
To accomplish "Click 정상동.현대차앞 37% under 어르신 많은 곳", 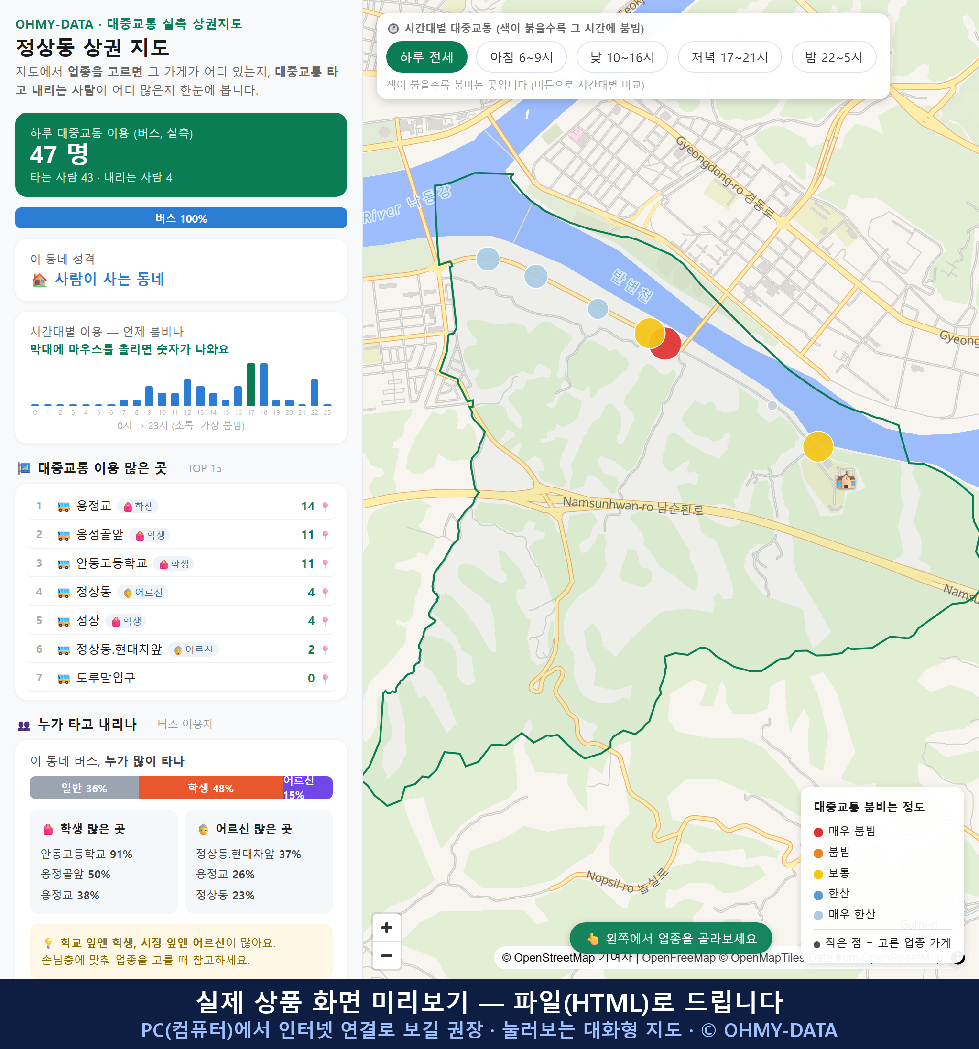I will click(249, 854).
